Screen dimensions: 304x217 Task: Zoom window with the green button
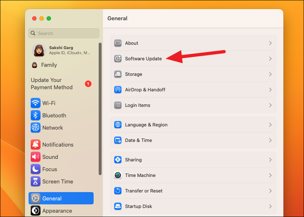(49, 18)
